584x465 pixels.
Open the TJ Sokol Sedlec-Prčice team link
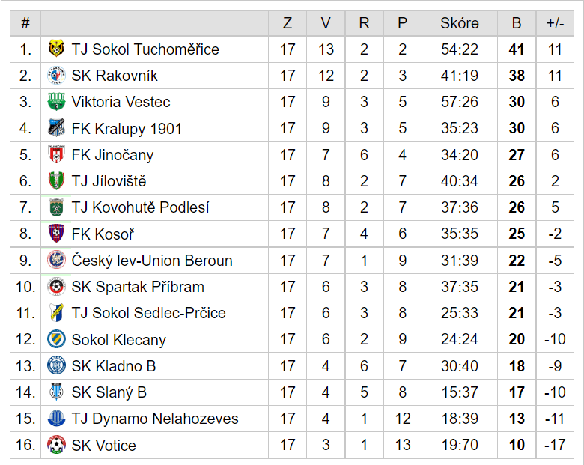point(148,312)
